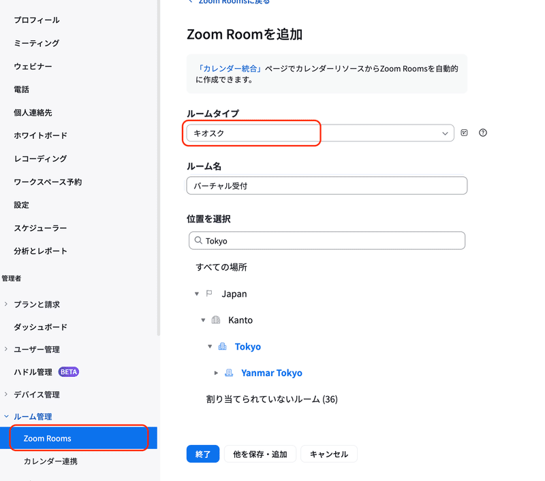Viewport: 545px width, 481px height.
Task: Open ダッシュボード under 管理者
Action: (40, 327)
